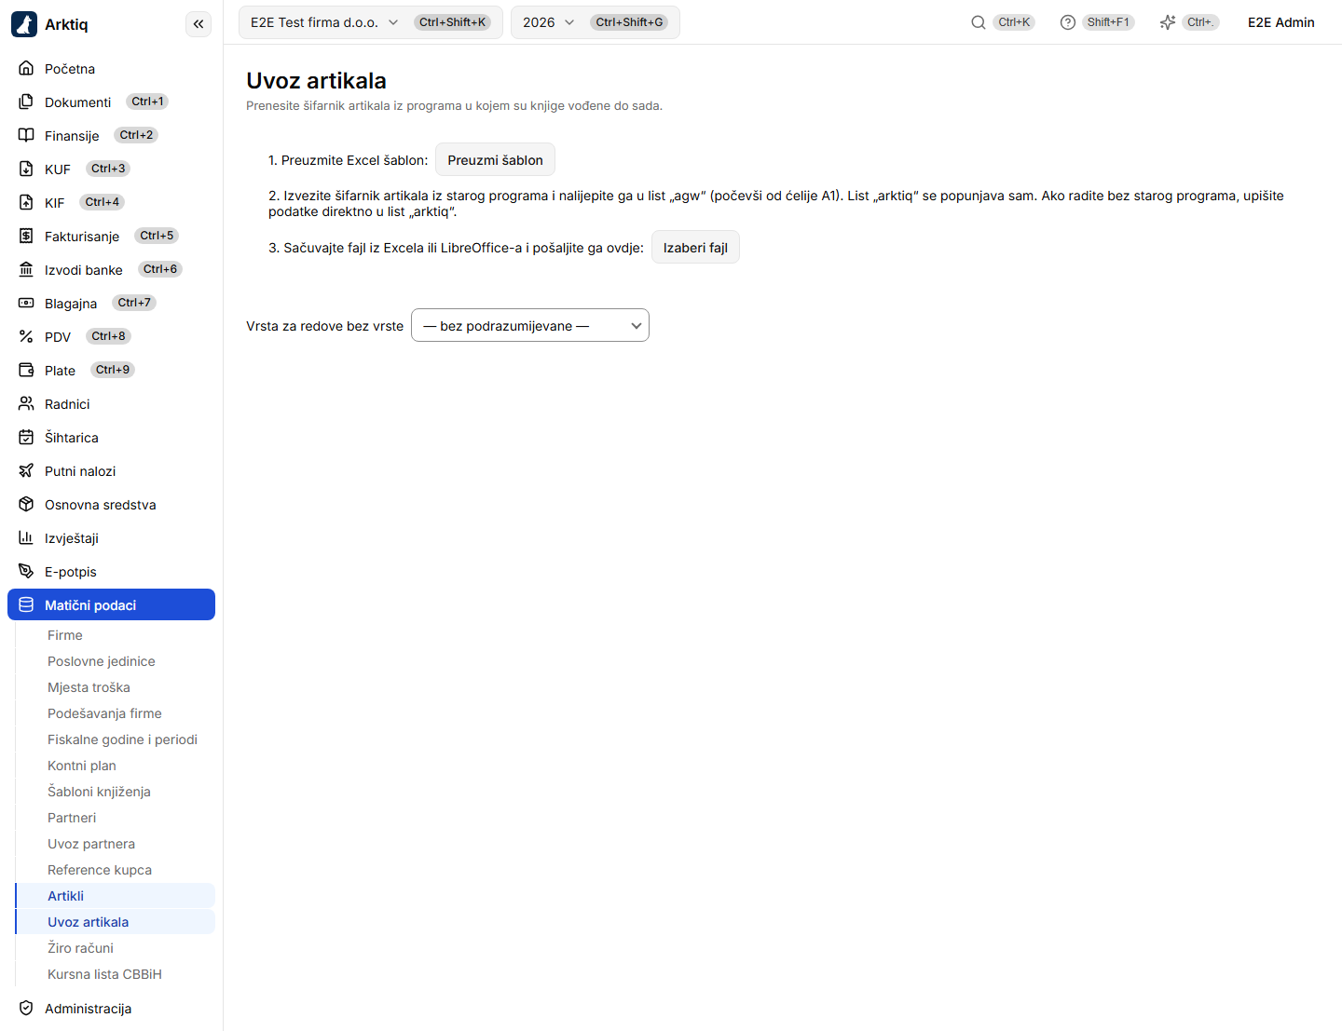This screenshot has height=1031, width=1342.
Task: Click the Arktiq logo icon
Action: pyautogui.click(x=24, y=24)
